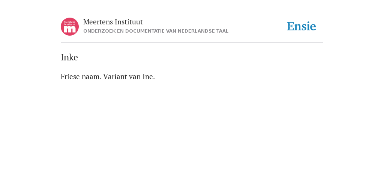
Task: Click the word ONDERZOEK in the subtitle
Action: click(99, 31)
